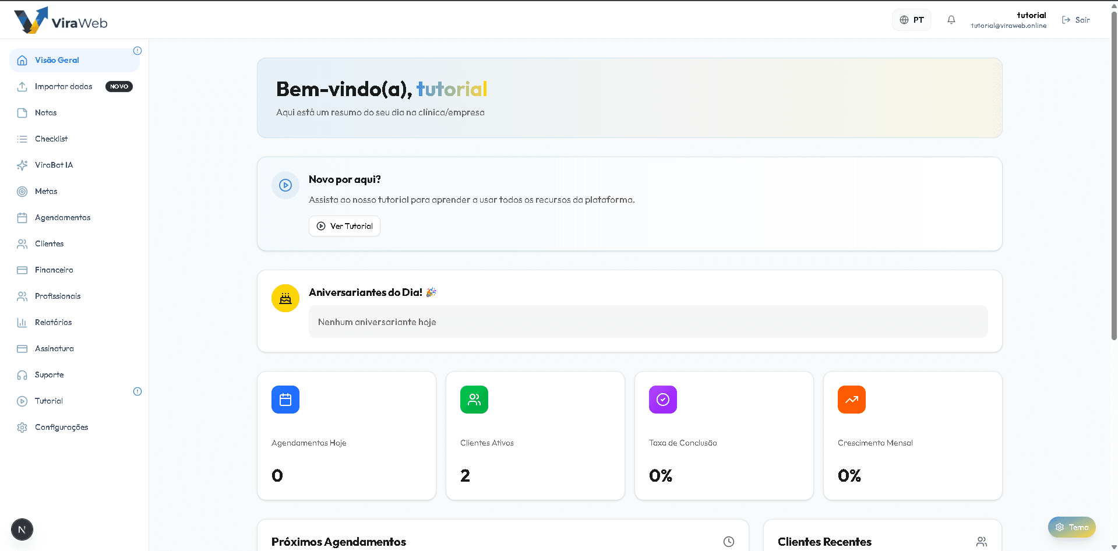
Task: Click the orange Crescimento Mensal trend icon
Action: point(852,400)
